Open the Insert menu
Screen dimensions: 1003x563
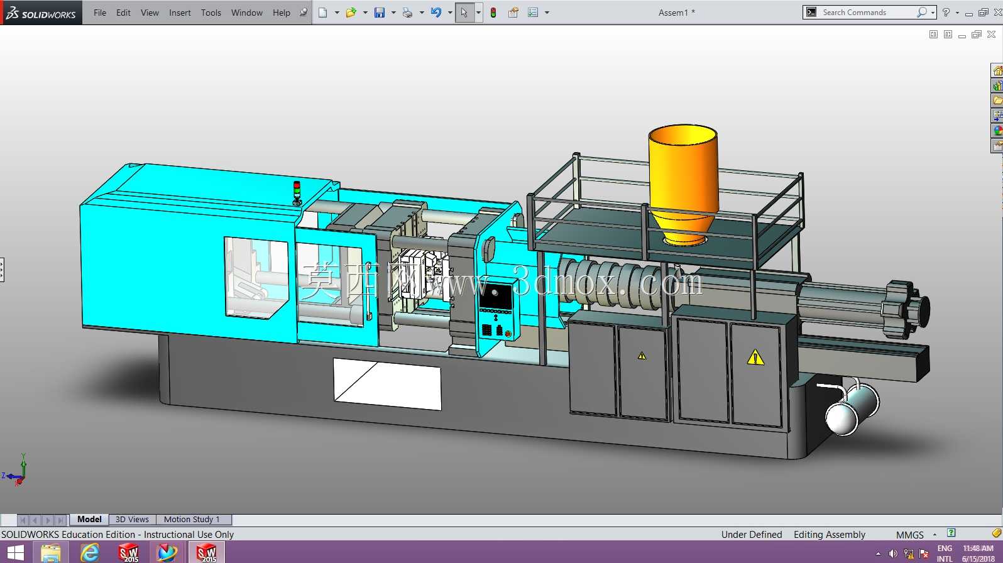click(180, 13)
